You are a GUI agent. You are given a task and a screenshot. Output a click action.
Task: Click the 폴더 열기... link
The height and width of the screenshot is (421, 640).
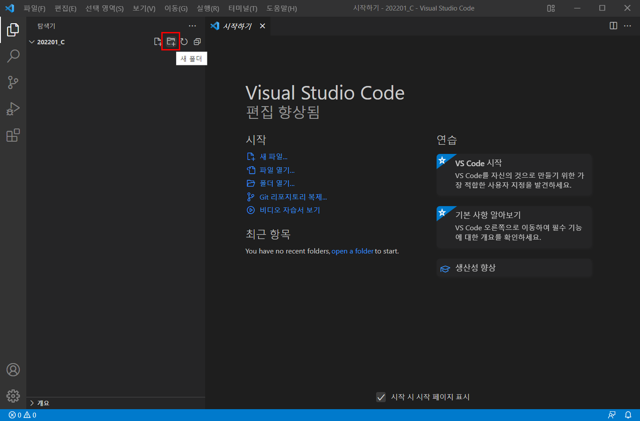click(271, 183)
